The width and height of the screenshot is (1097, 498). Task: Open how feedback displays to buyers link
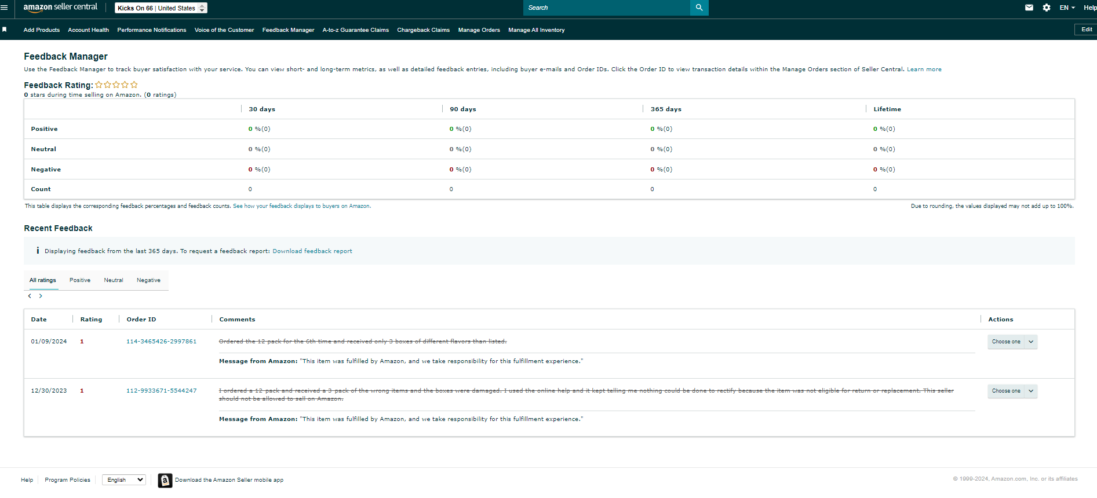302,206
